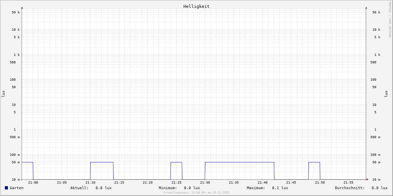
Task: Click the short blue pulse near 21:49
Action: [314, 162]
